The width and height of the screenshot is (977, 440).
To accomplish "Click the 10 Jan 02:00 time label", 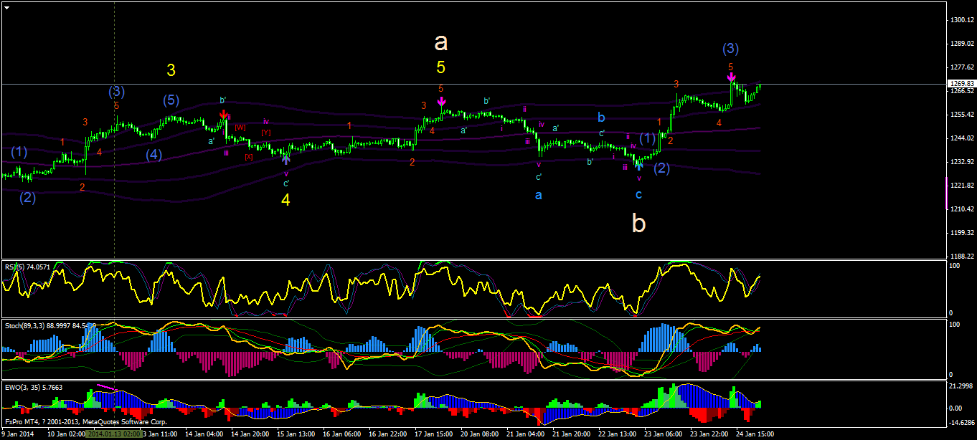I will pos(66,434).
